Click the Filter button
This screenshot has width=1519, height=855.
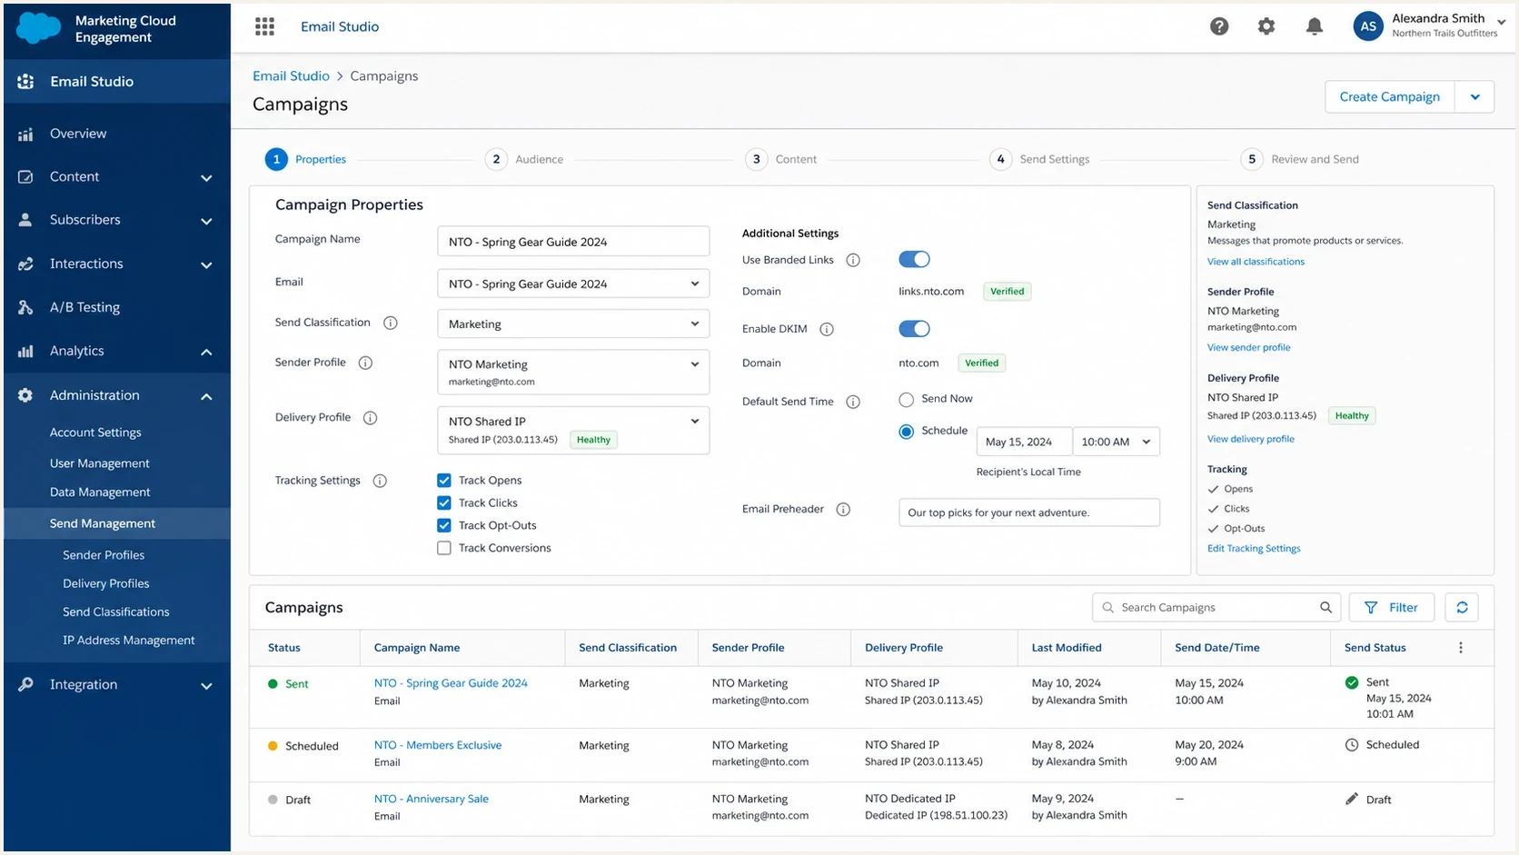tap(1391, 607)
